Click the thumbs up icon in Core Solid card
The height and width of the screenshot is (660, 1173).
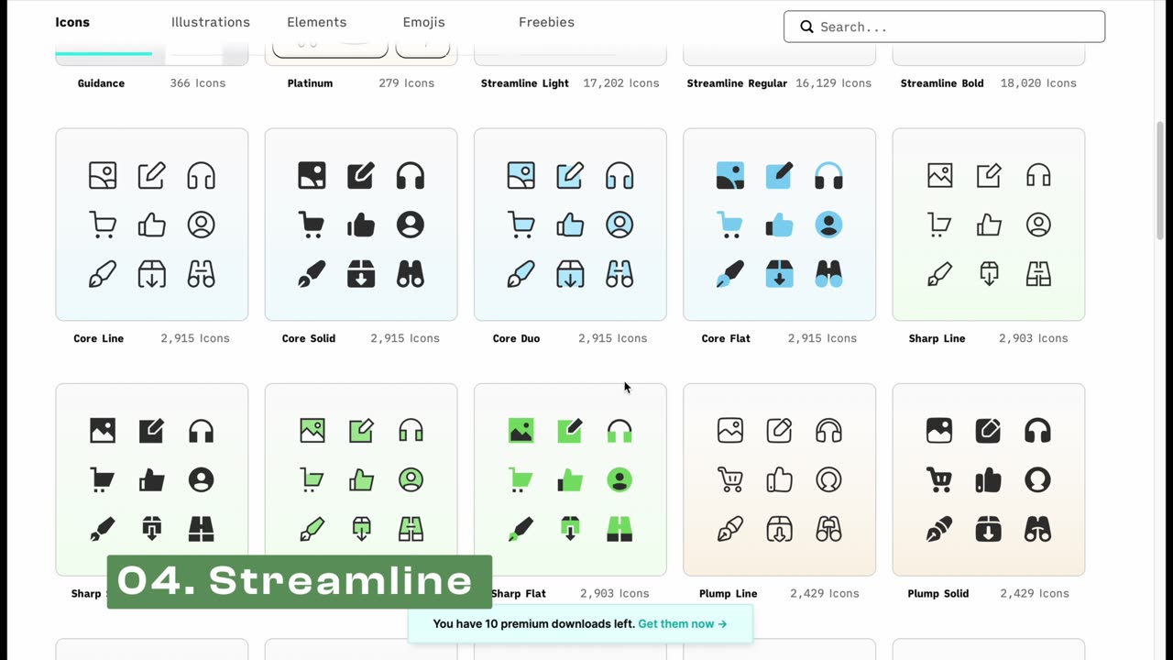click(x=361, y=225)
